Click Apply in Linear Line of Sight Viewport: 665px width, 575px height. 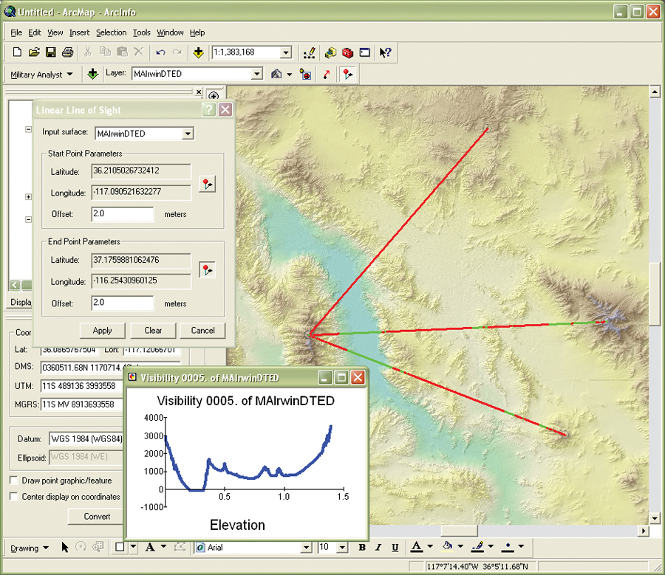[x=102, y=331]
